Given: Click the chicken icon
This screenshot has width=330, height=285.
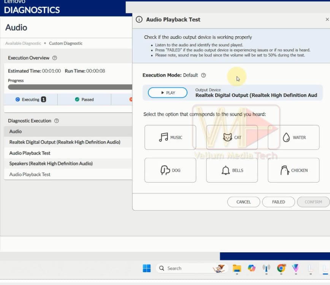Looking at the screenshot, I should coord(284,170).
